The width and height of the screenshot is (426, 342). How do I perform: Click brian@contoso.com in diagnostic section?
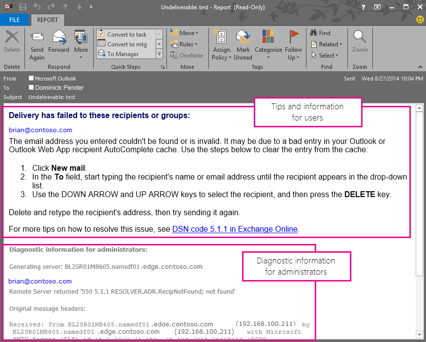coord(40,281)
